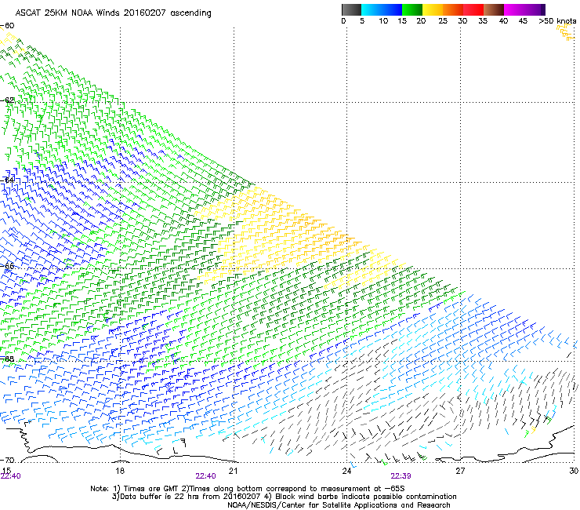
Task: Click the red 30–35 knots legend segment
Action: click(x=473, y=9)
